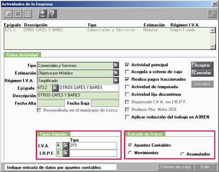The height and width of the screenshot is (172, 219).
Task: Click the Aceptar button
Action: pos(202,65)
